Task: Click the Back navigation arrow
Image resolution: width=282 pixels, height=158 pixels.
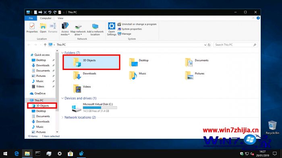Action: click(x=29, y=45)
